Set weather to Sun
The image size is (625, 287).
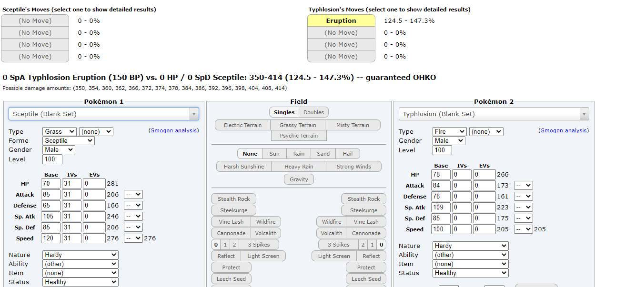tap(274, 154)
